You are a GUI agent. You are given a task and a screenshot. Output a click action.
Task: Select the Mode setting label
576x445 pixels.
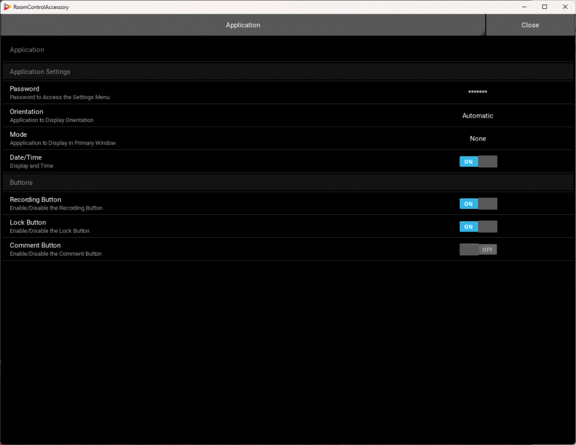[x=18, y=135]
